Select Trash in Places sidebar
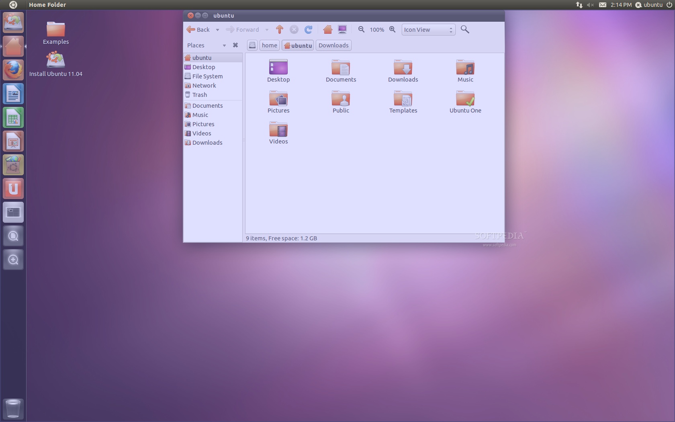The height and width of the screenshot is (422, 675). tap(213, 94)
